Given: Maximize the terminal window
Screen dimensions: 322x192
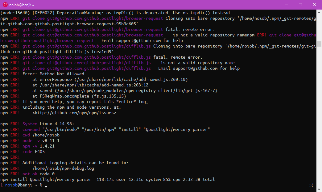Looking at the screenshot, I should [x=300, y=5].
